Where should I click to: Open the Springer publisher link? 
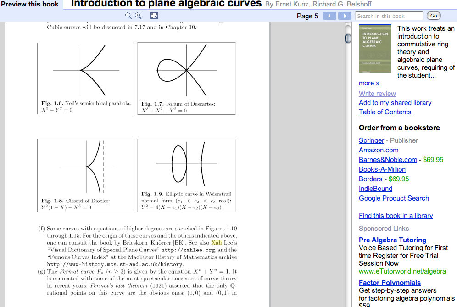click(x=371, y=140)
